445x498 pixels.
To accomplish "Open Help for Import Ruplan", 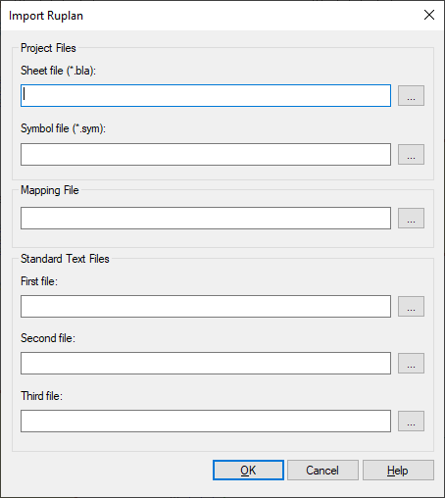I will pyautogui.click(x=398, y=471).
